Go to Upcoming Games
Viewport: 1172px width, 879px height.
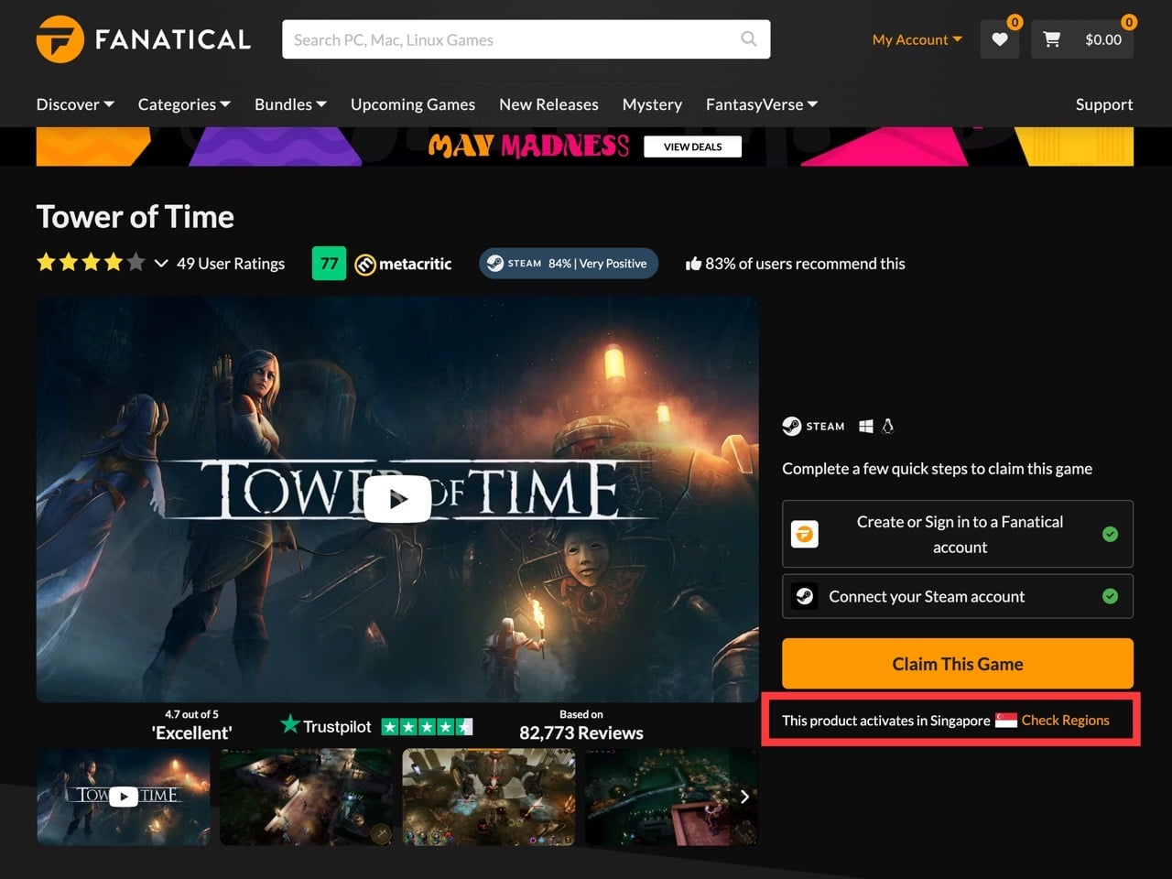tap(413, 104)
